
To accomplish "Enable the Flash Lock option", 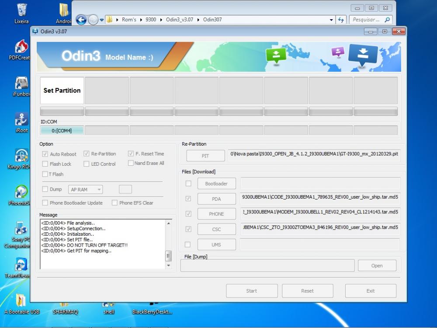I will coord(45,164).
